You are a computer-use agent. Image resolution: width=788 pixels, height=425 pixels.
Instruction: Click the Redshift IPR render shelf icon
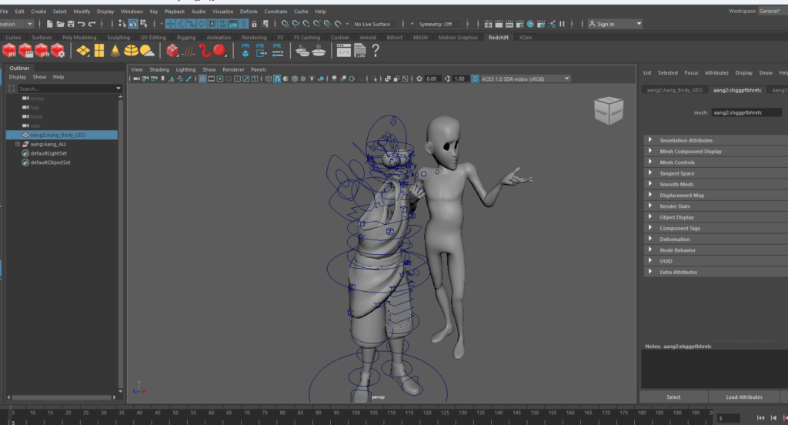click(x=42, y=51)
